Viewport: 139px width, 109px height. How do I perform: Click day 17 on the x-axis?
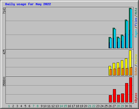pos(73,106)
